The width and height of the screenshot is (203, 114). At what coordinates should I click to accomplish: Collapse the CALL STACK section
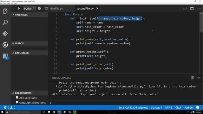(x=29, y=53)
